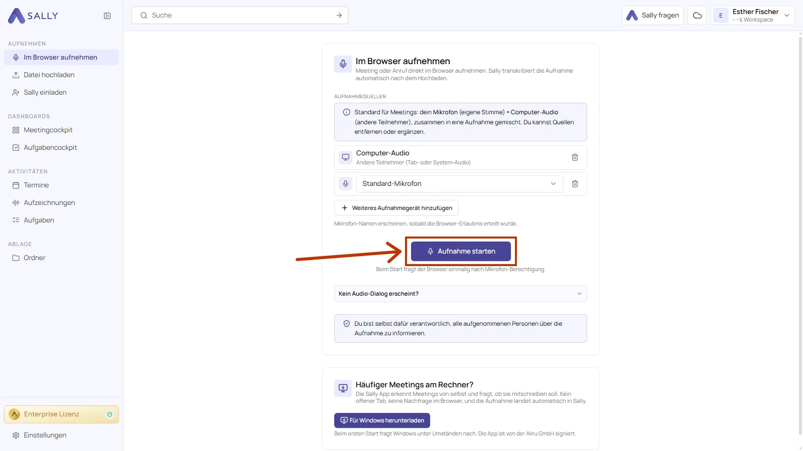Open the Aufgabencockpit dashboard
This screenshot has height=451, width=803.
click(61, 147)
